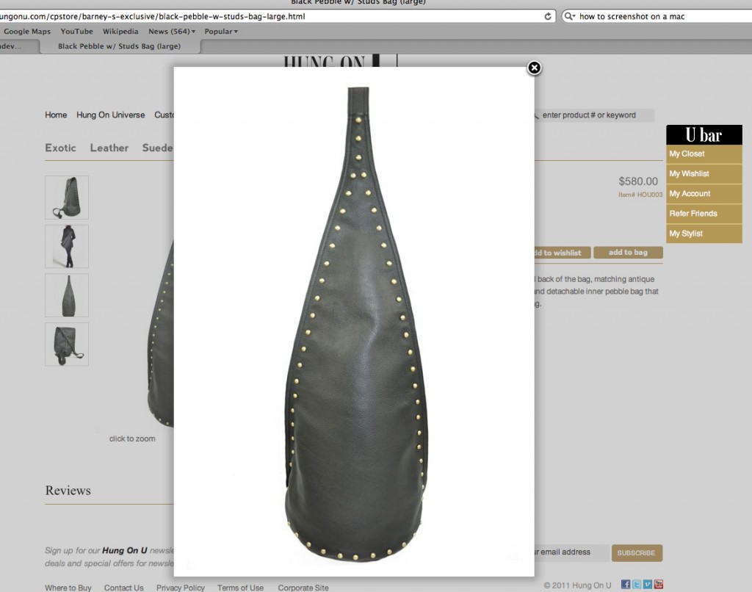Open the Vimeo icon in footer
Viewport: 752px width, 592px height.
pyautogui.click(x=648, y=585)
